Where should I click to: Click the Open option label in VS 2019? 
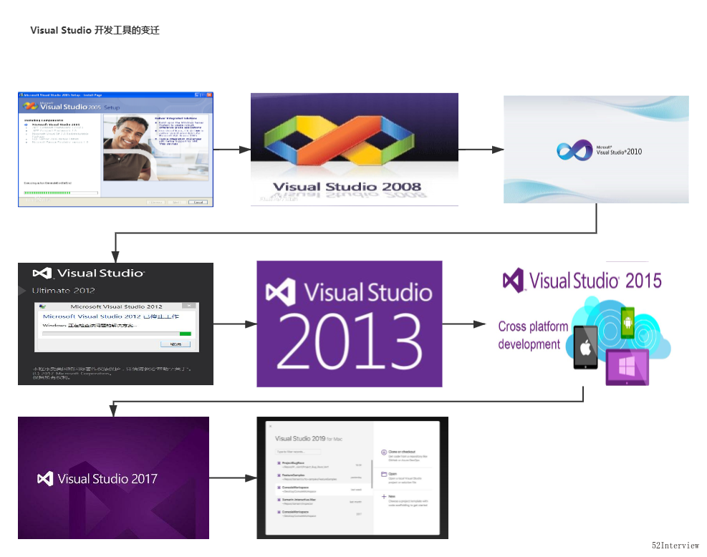point(393,474)
